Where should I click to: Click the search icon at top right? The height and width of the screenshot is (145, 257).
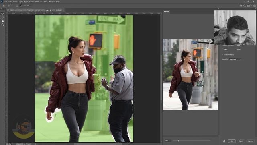point(245,6)
